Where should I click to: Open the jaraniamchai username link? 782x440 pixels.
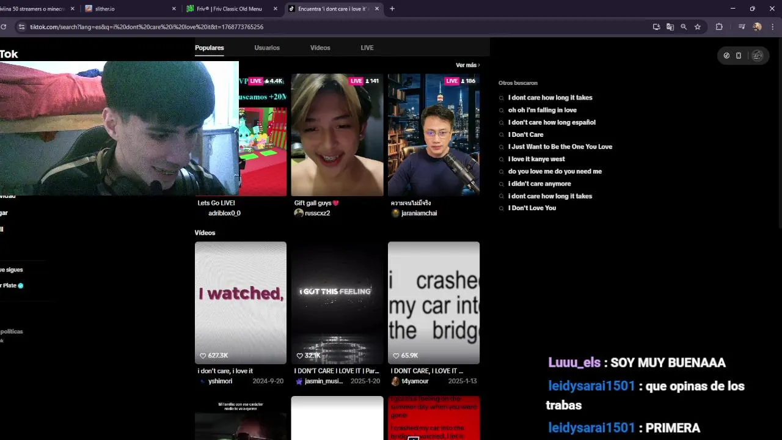coord(419,213)
